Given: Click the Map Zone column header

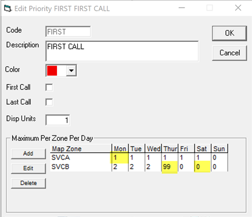Looking at the screenshot, I should point(81,149).
